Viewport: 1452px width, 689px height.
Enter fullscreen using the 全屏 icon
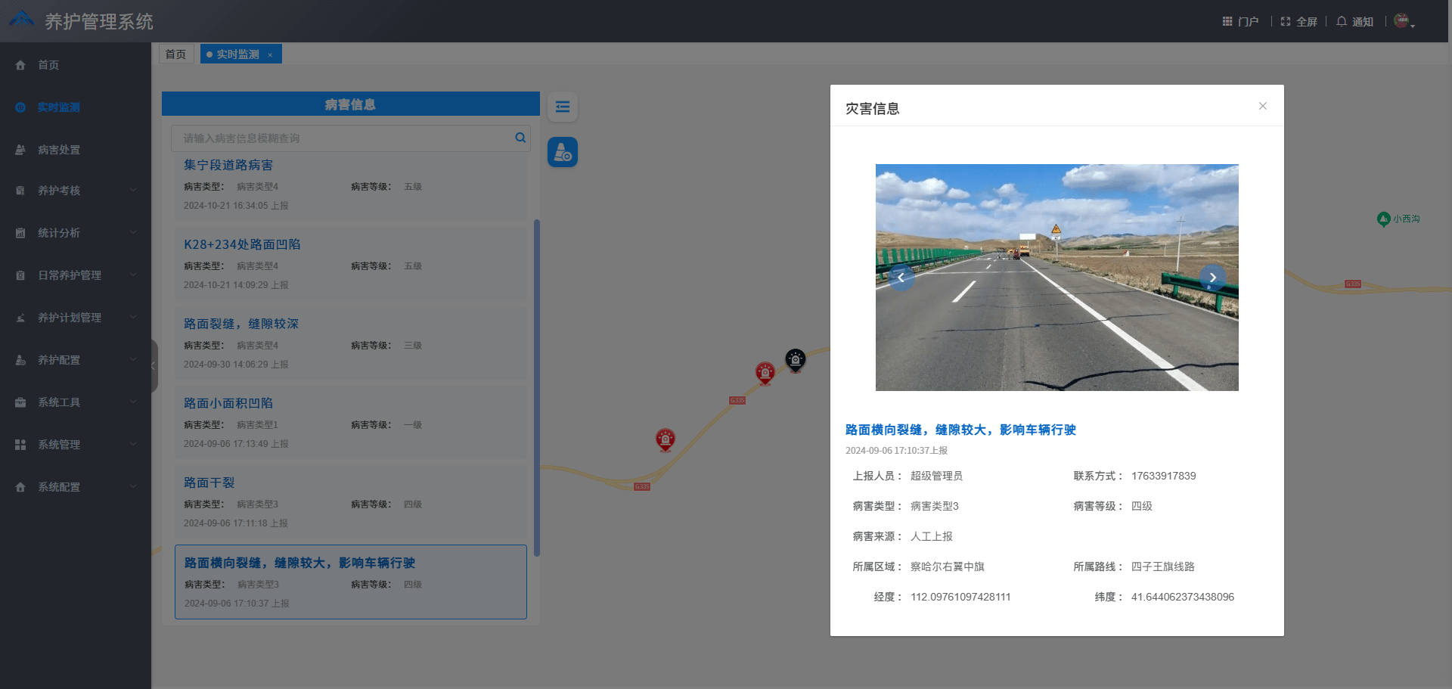[1286, 21]
